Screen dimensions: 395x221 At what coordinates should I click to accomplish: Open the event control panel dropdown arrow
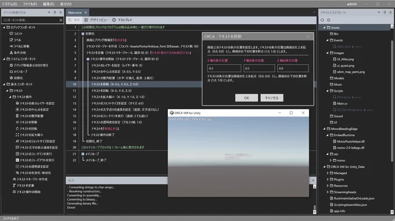pyautogui.click(x=49, y=12)
